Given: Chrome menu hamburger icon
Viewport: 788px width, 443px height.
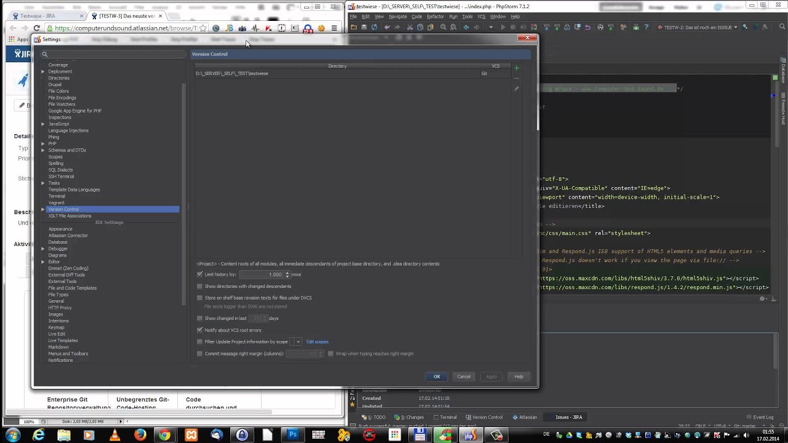Looking at the screenshot, I should point(334,28).
